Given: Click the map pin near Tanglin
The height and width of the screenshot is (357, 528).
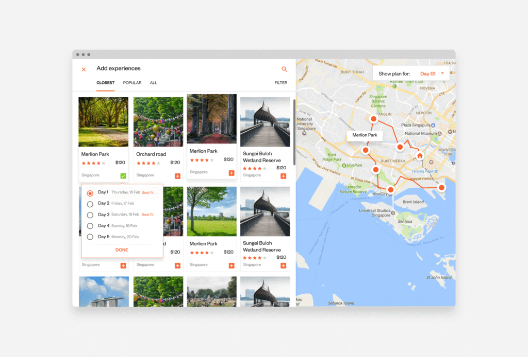Looking at the screenshot, I should [x=374, y=119].
